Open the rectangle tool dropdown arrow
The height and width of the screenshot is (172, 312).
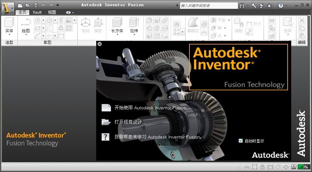coord(43,28)
